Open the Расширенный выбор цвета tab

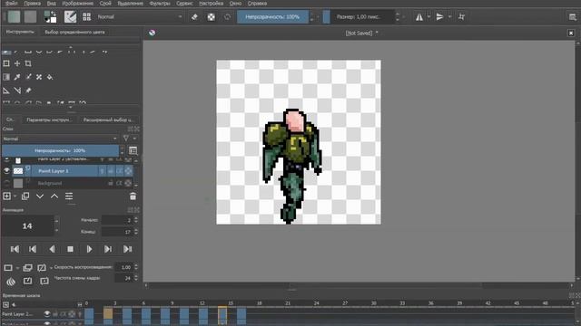pyautogui.click(x=107, y=120)
